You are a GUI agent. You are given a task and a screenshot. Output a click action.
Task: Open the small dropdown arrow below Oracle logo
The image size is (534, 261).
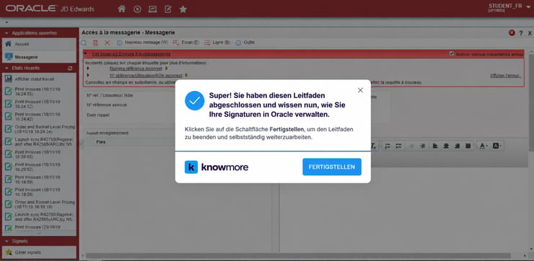coord(6,23)
